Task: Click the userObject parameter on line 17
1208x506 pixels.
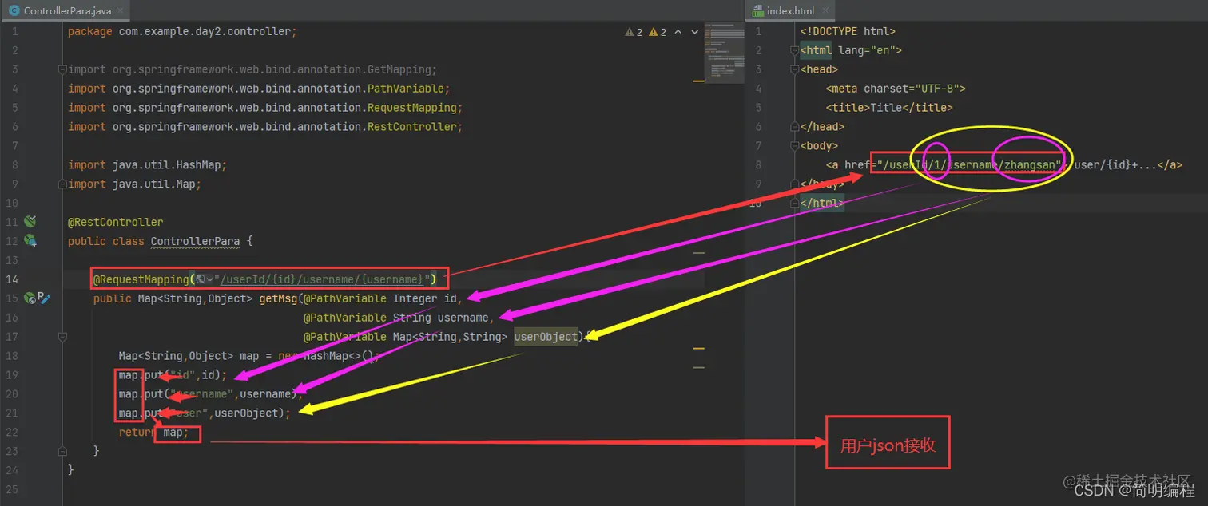Action: [546, 337]
